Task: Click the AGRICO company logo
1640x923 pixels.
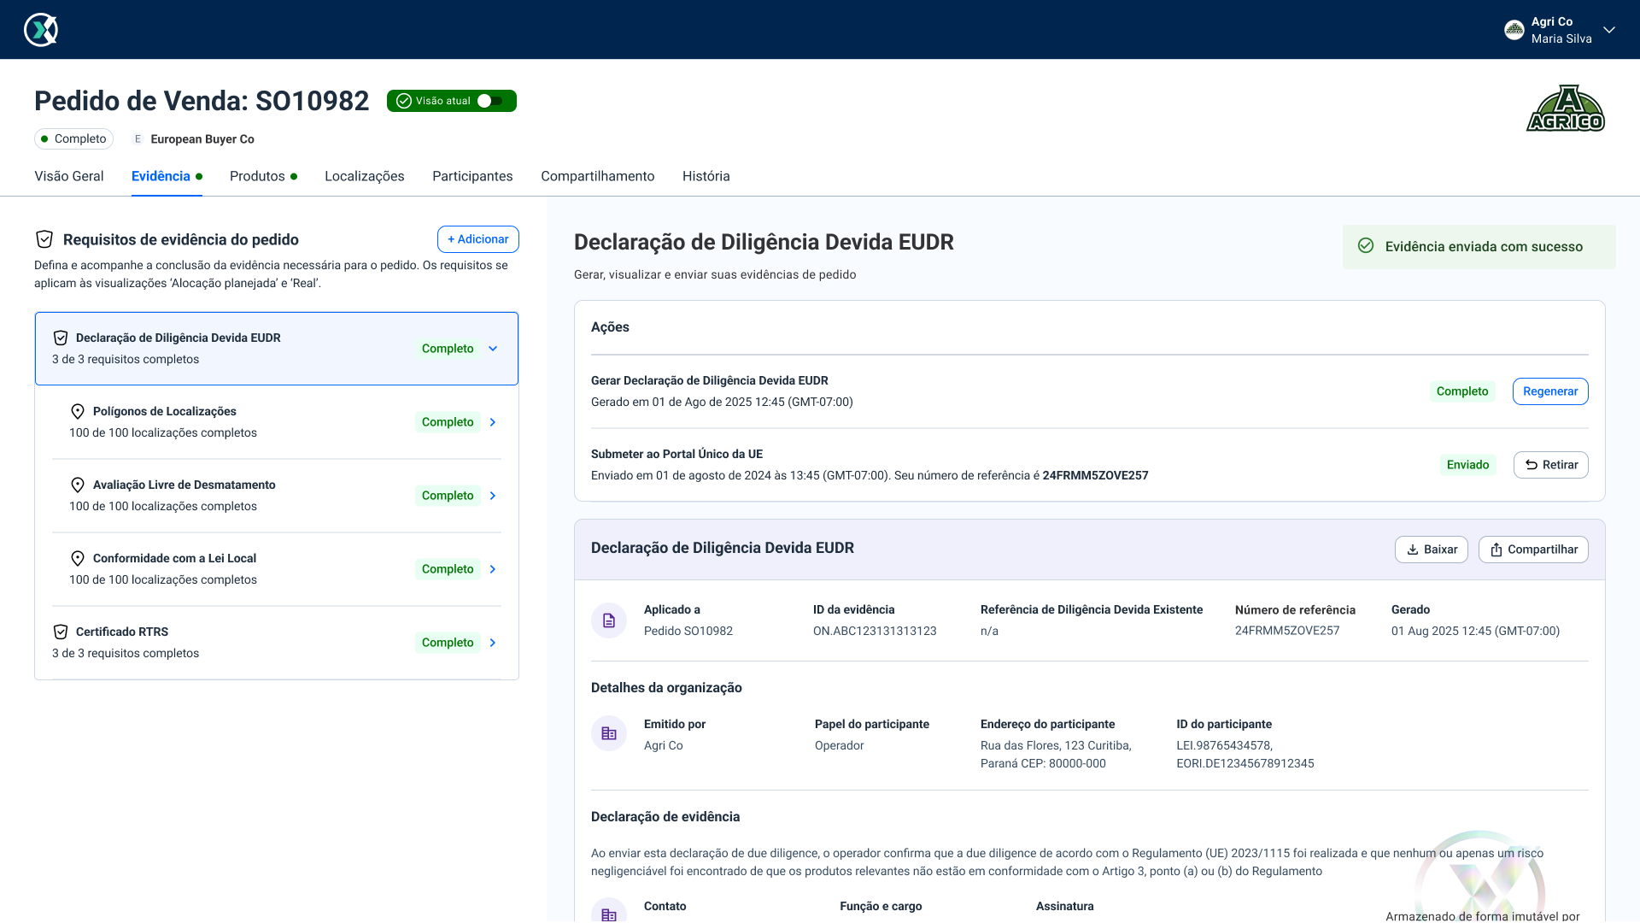Action: [x=1565, y=109]
